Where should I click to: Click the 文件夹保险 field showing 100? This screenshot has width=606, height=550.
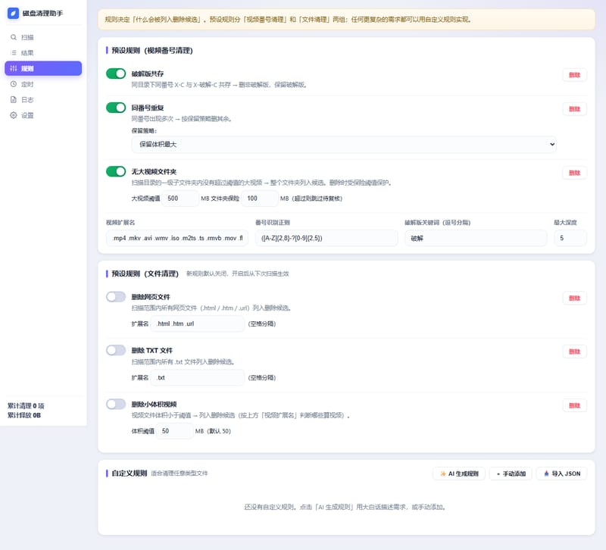[x=260, y=198]
